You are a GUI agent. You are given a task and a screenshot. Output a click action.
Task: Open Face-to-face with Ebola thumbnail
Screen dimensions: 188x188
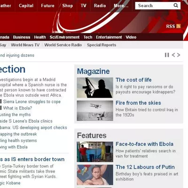95,152
